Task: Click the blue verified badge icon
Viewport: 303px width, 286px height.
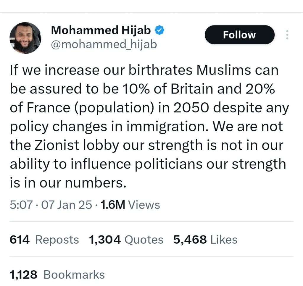Action: 160,30
